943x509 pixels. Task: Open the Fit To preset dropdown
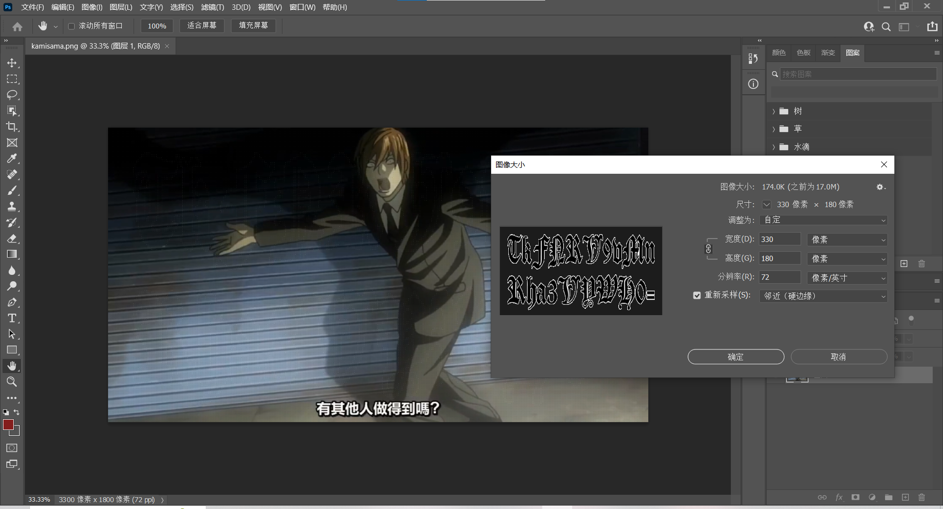click(x=823, y=220)
